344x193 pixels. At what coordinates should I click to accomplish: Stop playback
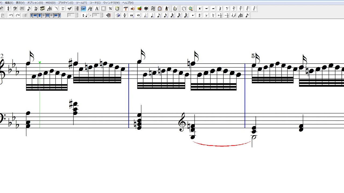point(40,15)
